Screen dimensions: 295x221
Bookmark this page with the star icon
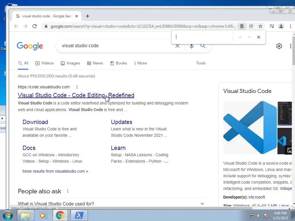click(x=260, y=26)
